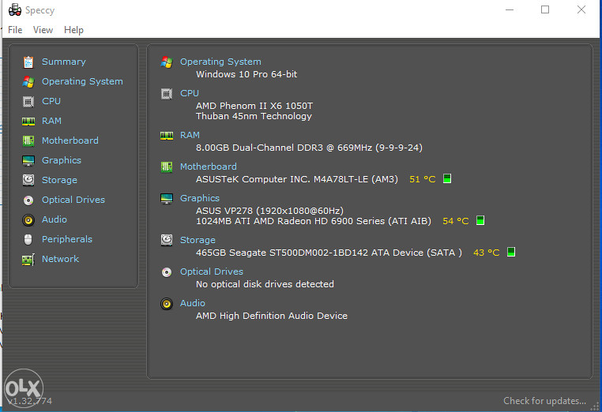This screenshot has height=412, width=602.
Task: Open the RAM heading link in main panel
Action: tap(190, 135)
